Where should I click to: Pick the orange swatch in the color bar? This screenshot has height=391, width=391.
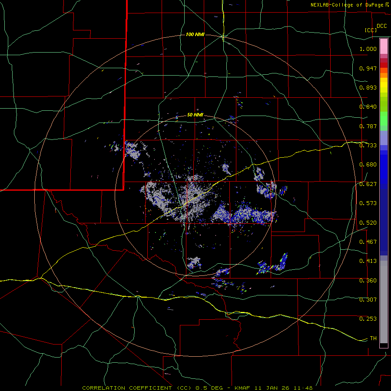[x=384, y=75]
